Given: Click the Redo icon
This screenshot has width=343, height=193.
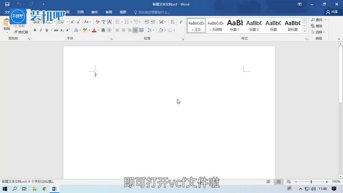Looking at the screenshot, I should click(x=32, y=4).
